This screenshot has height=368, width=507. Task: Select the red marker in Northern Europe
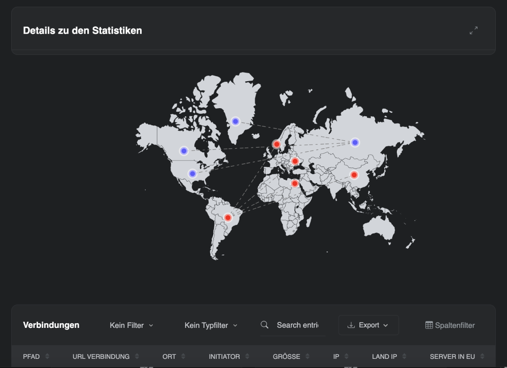click(277, 144)
